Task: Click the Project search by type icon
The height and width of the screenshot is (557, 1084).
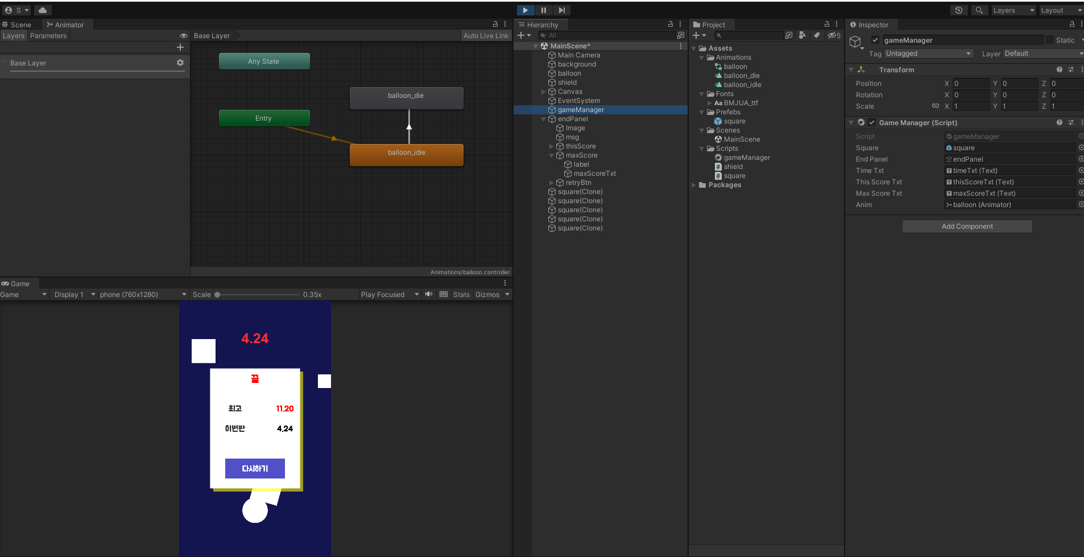Action: point(802,35)
